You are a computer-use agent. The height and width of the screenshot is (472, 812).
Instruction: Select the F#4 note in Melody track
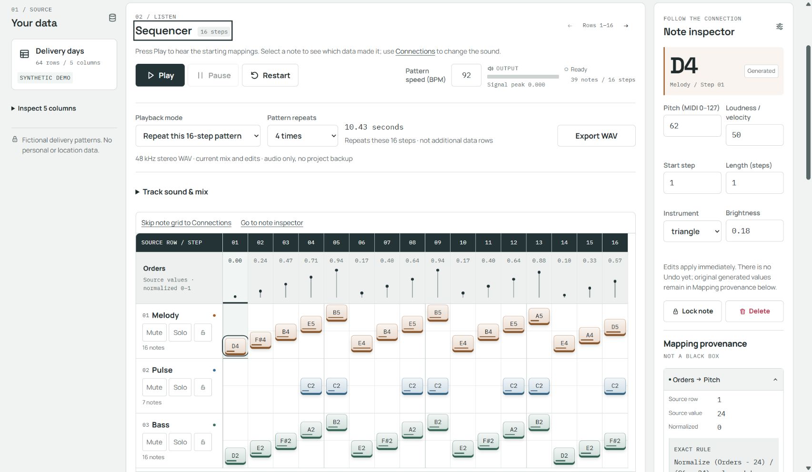261,340
